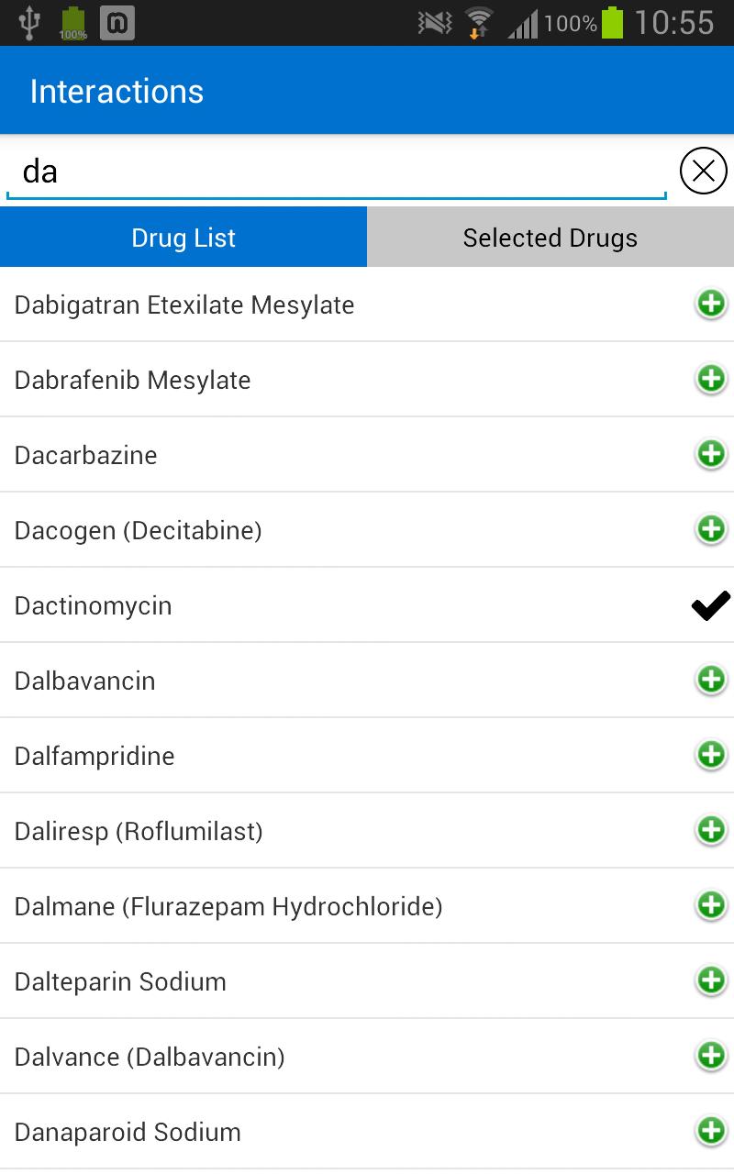Add Daliresp (Roflumilast) using plus icon
734x1174 pixels.
[711, 830]
